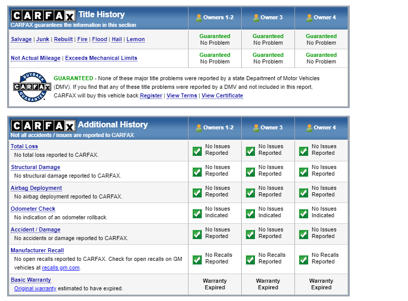Open the Structural Damage link
The image size is (408, 301).
pyautogui.click(x=35, y=168)
